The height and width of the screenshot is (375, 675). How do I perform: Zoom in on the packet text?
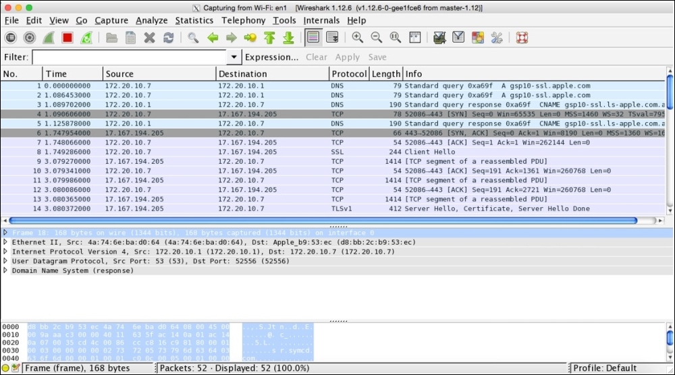357,38
